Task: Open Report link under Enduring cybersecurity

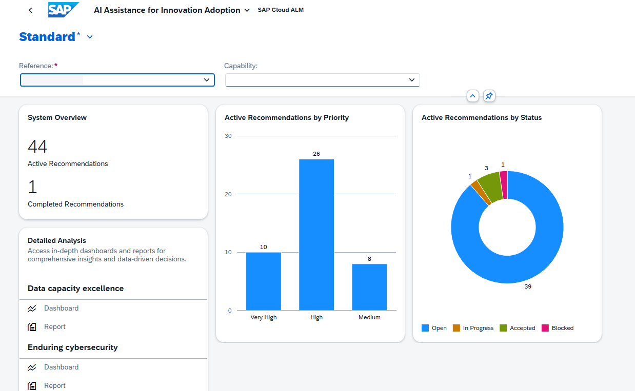Action: (55, 386)
